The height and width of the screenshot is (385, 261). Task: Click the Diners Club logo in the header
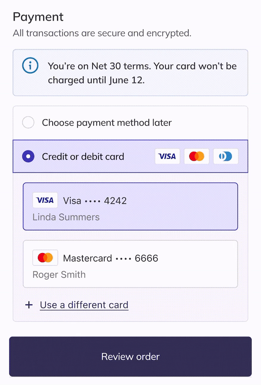tap(226, 156)
